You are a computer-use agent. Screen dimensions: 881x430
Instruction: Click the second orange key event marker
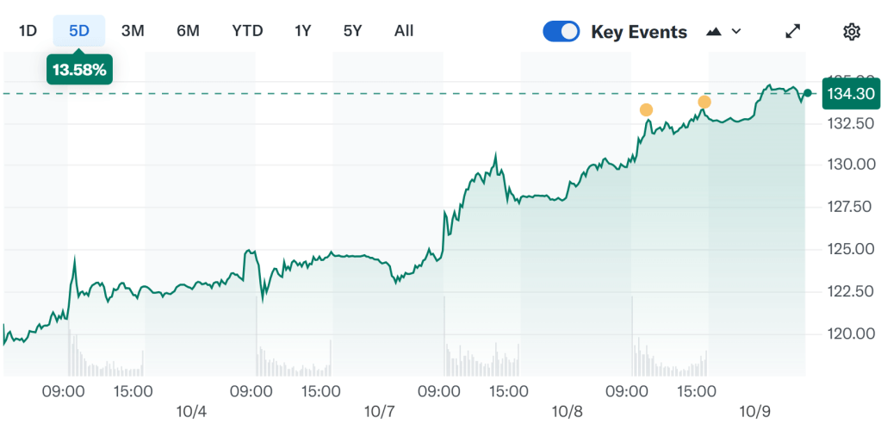(704, 103)
